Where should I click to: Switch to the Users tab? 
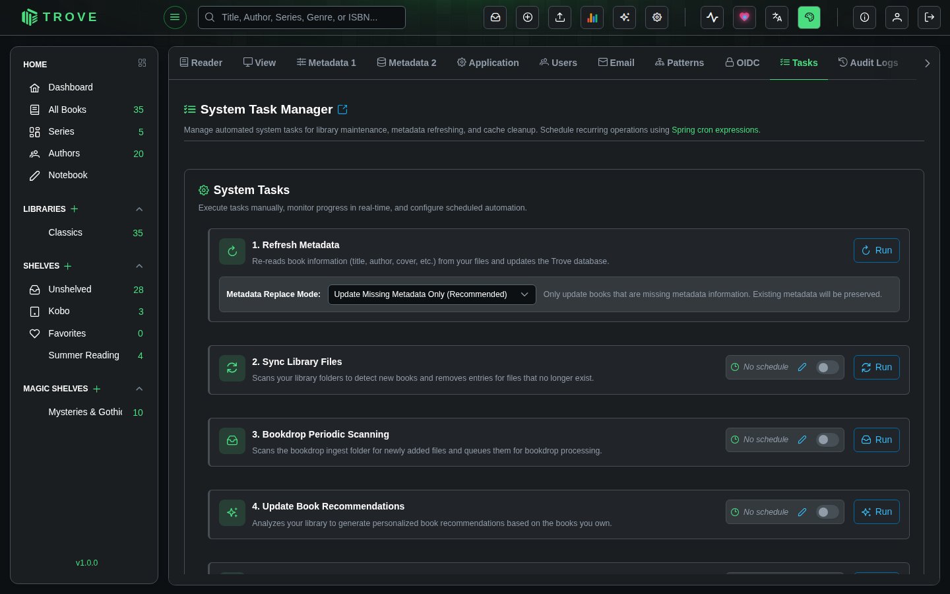[x=558, y=63]
